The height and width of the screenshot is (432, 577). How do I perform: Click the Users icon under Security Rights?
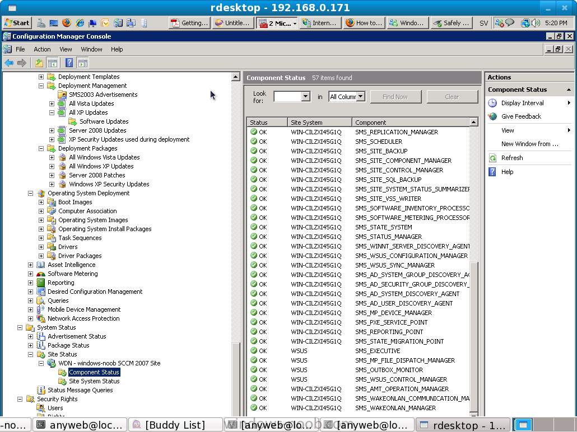coord(41,408)
